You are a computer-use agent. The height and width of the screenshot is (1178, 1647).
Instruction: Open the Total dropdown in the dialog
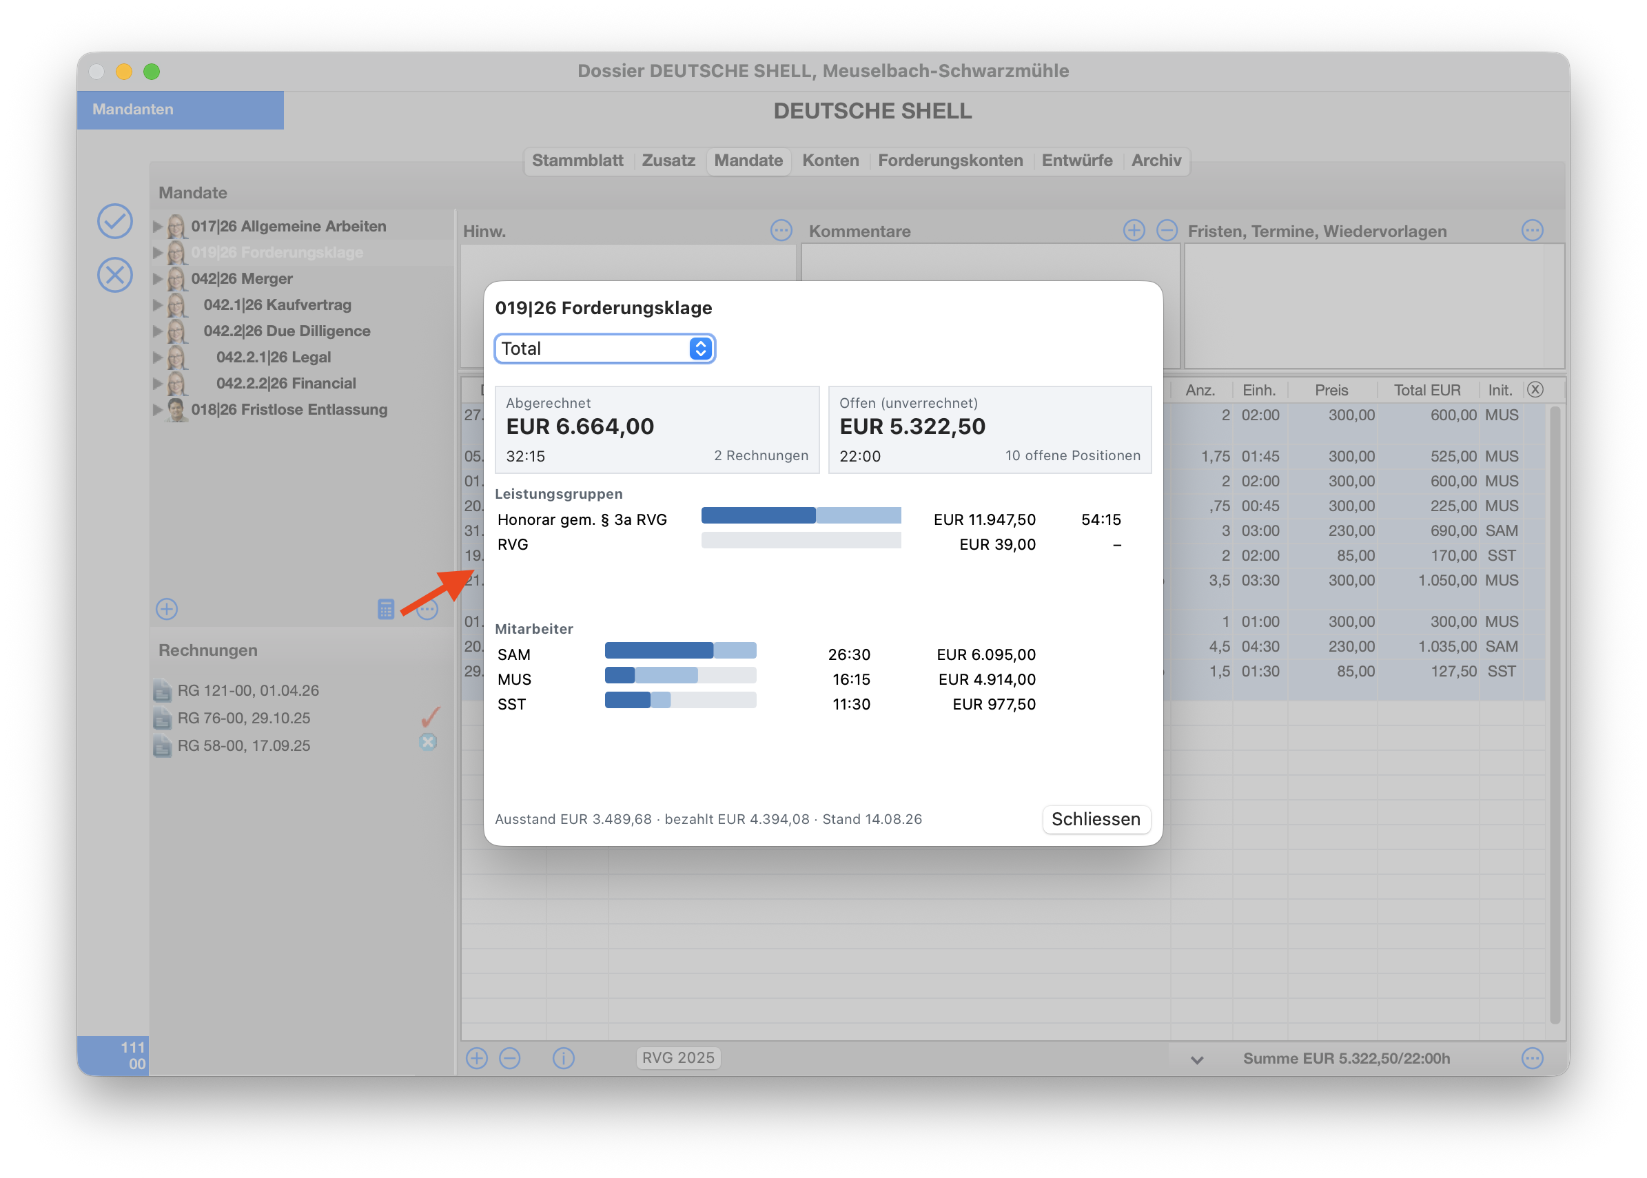pos(604,349)
